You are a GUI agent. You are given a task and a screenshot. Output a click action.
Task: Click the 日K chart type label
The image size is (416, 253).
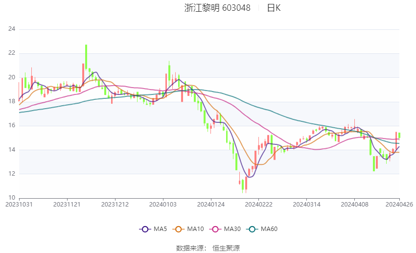274,8
